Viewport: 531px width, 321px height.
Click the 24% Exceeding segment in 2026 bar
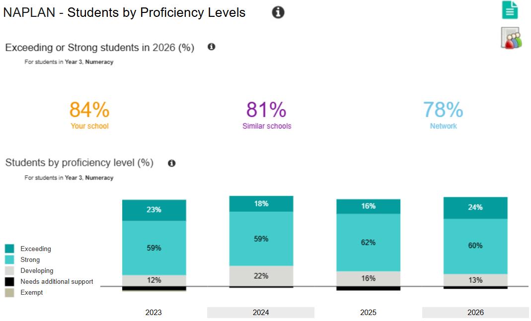[x=475, y=208]
